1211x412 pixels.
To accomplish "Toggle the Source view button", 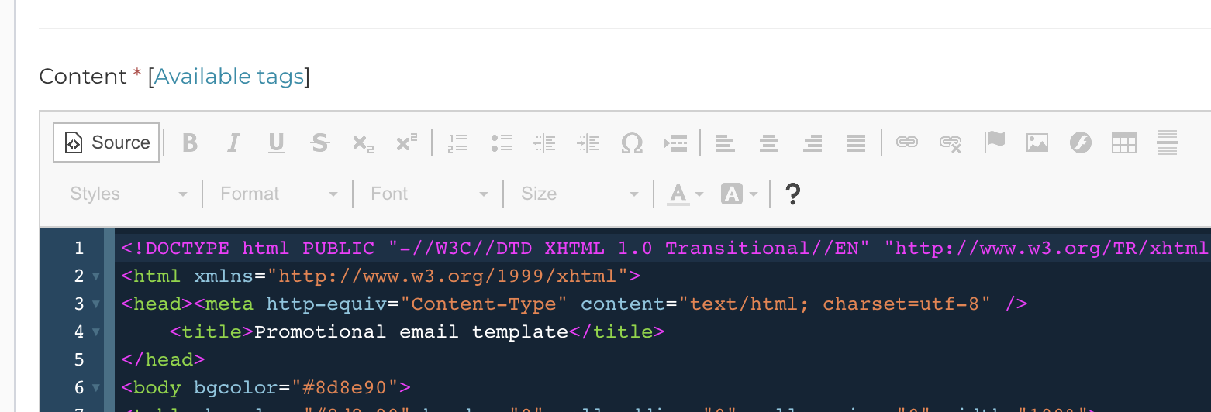I will [x=106, y=142].
